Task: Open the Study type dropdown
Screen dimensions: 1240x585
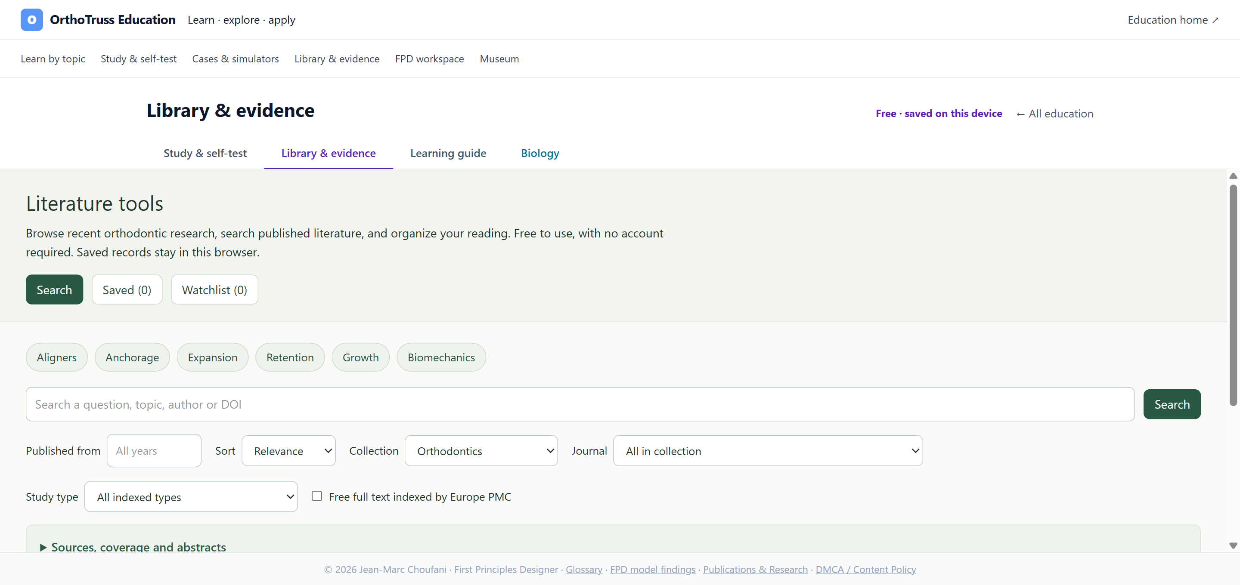Action: 191,496
